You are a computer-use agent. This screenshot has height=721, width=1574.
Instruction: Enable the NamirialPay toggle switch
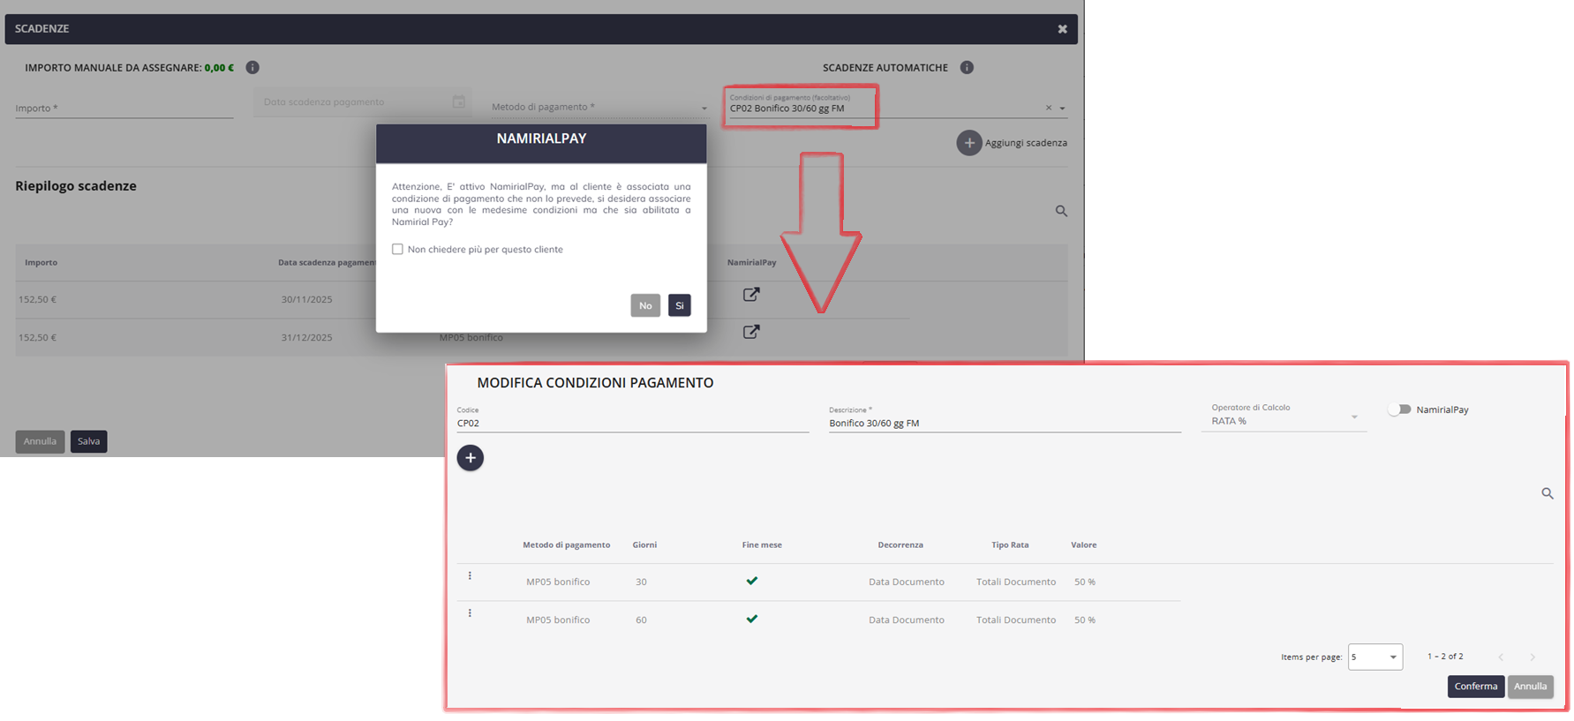1399,409
